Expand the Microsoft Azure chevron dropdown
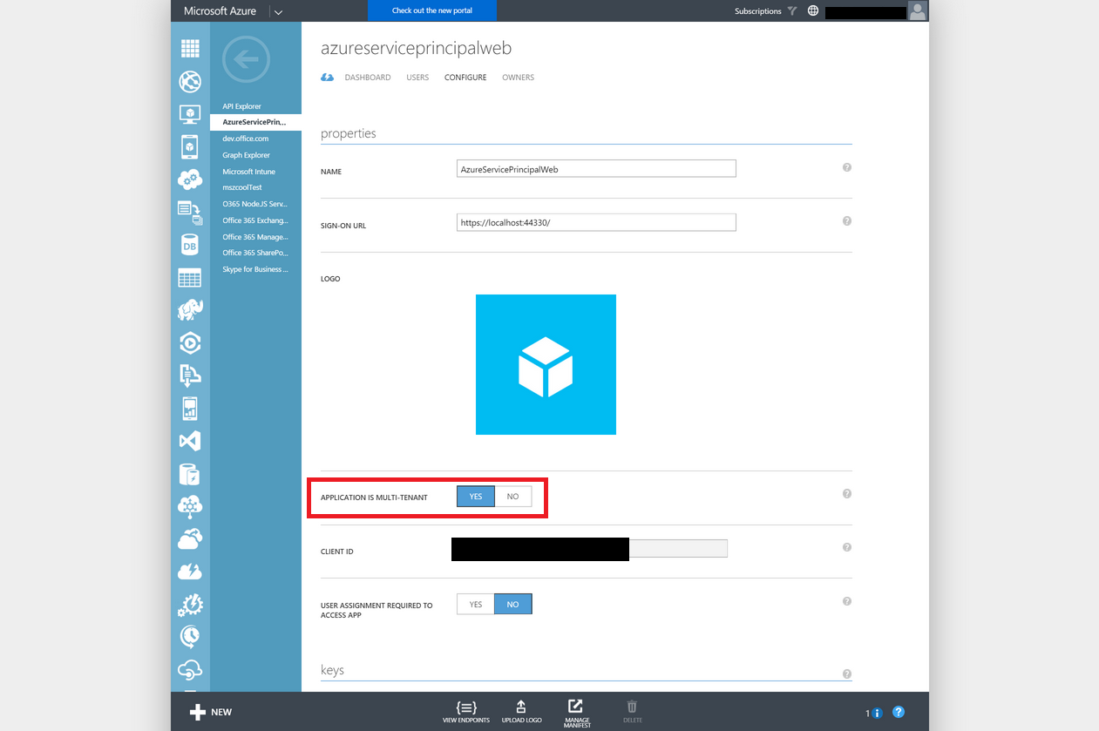The width and height of the screenshot is (1099, 731). coord(278,11)
